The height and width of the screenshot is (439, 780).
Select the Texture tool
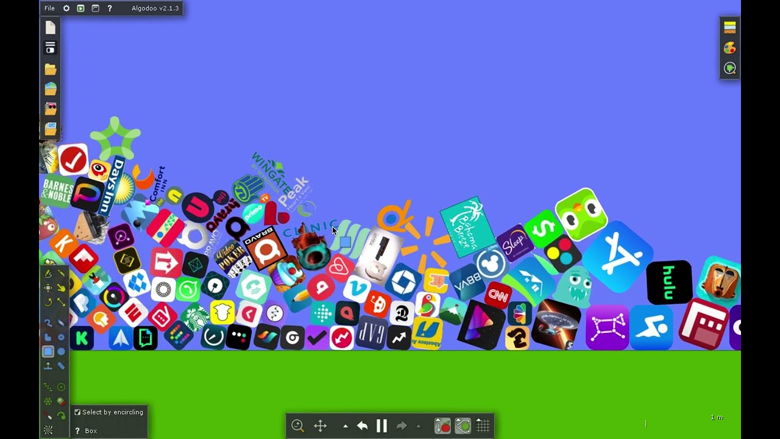pyautogui.click(x=48, y=430)
